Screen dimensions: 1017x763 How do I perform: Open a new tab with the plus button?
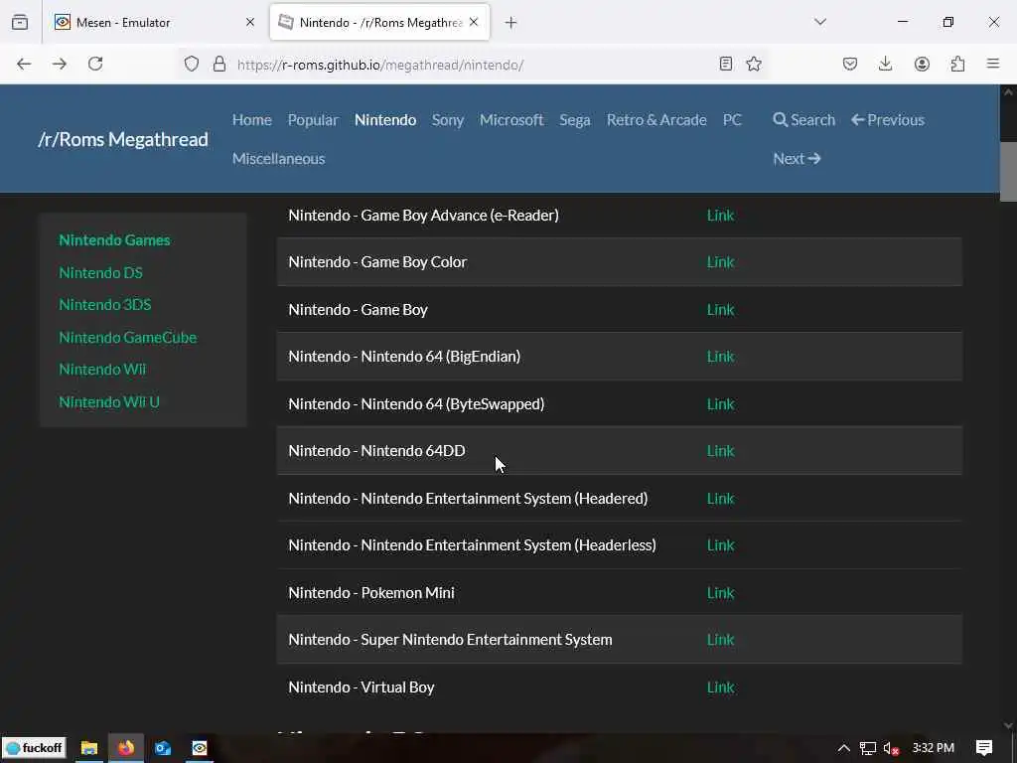511,23
